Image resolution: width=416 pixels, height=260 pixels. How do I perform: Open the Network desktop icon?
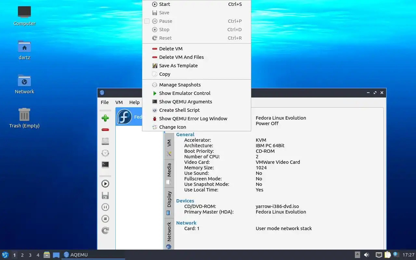click(24, 84)
